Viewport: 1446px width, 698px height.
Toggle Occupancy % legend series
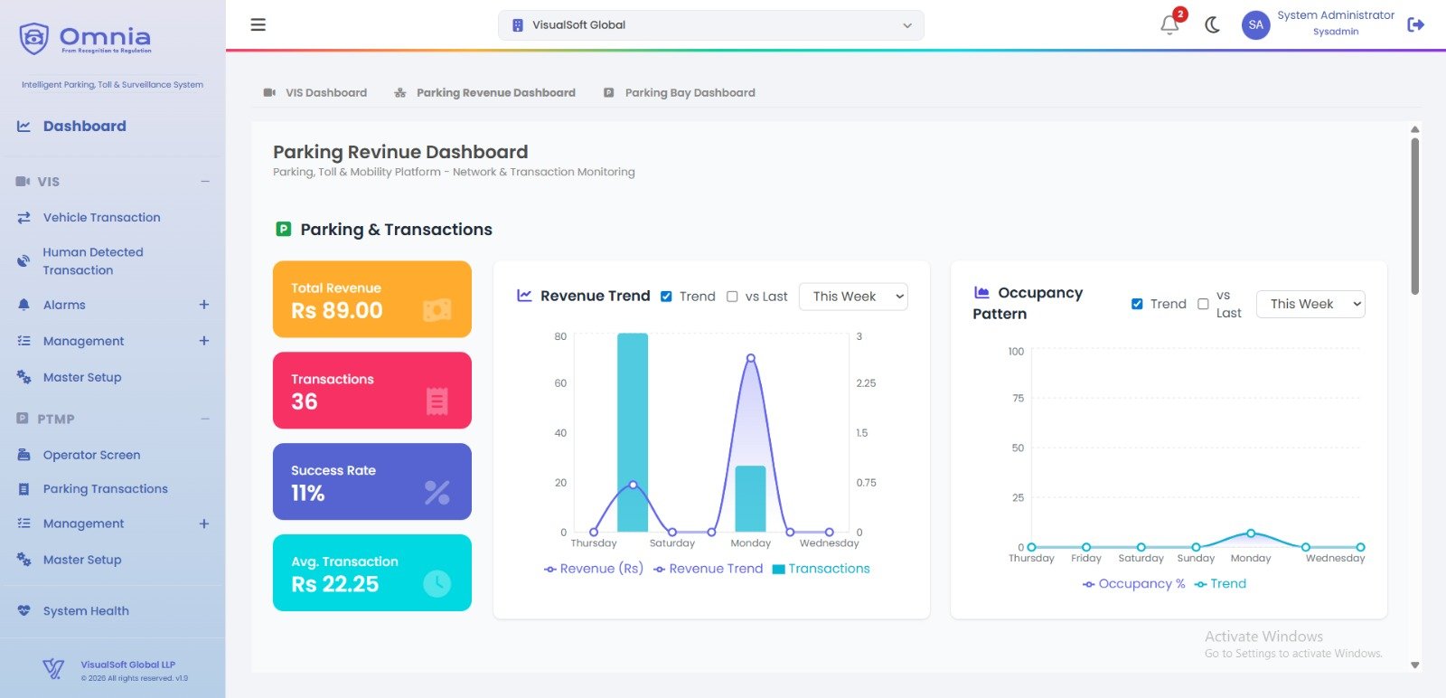click(1134, 584)
